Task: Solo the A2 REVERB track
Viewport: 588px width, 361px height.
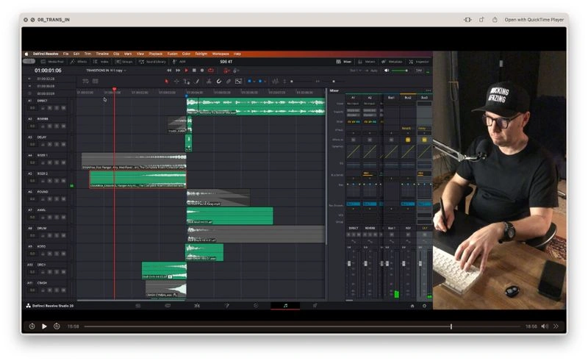Action: 57,126
